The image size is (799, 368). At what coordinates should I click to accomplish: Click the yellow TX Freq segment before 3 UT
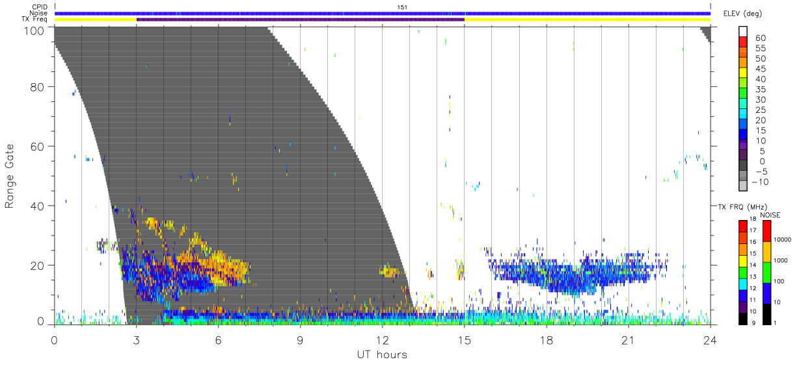tap(96, 19)
